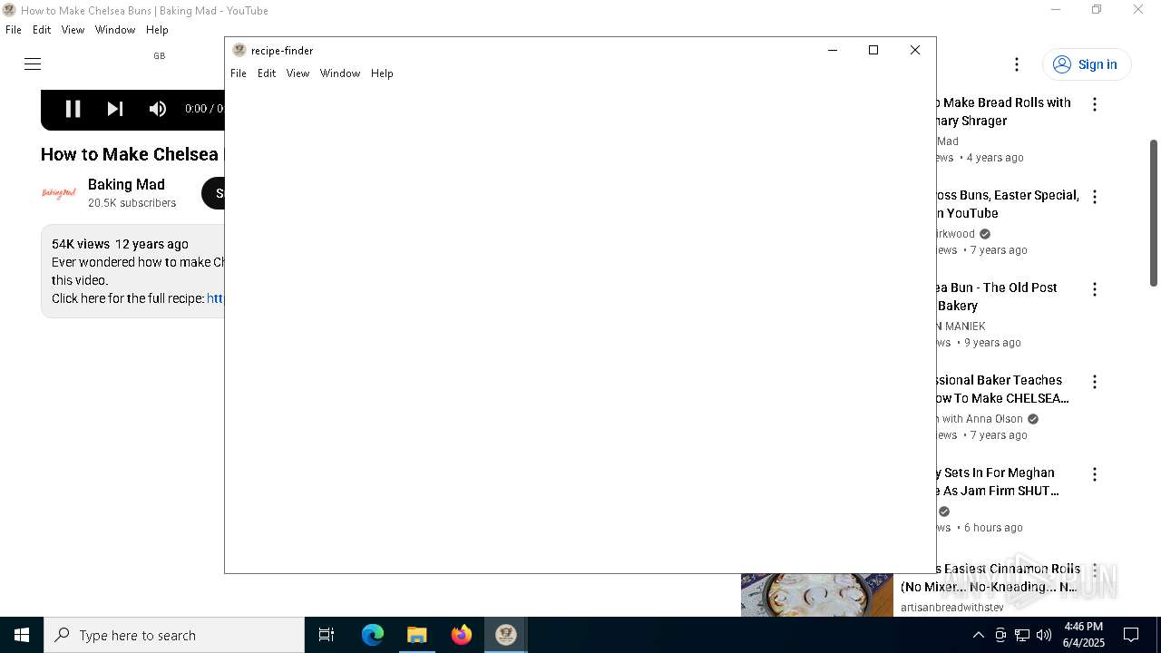Image resolution: width=1161 pixels, height=653 pixels.
Task: Open the video description text box
Action: pos(132,271)
